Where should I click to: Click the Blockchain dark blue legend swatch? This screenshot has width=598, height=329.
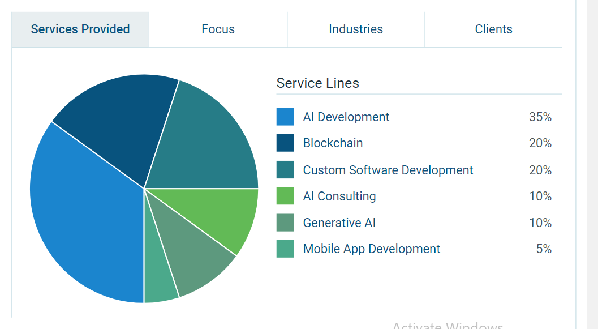285,143
